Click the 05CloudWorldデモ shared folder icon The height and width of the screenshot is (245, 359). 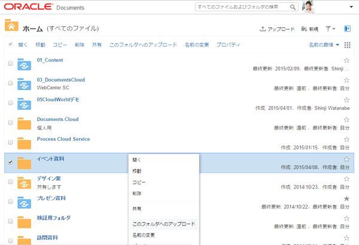click(25, 104)
